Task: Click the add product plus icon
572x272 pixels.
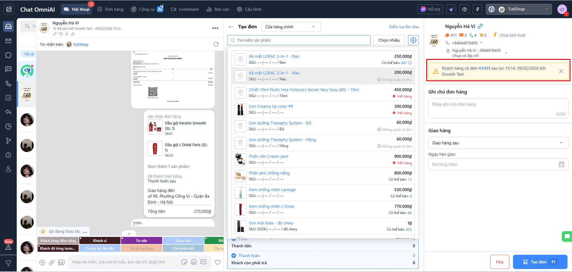Action: pyautogui.click(x=413, y=40)
